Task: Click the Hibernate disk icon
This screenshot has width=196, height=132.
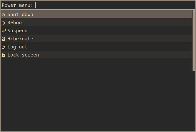Action: coord(3,39)
